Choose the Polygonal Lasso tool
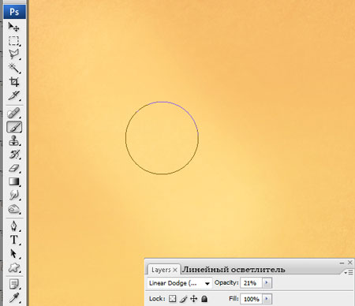Viewport: 355px width, 306px height. (x=13, y=54)
